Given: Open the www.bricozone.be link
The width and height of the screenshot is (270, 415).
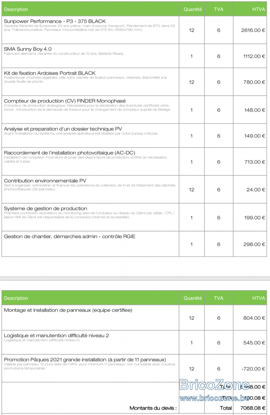Looking at the screenshot, I should 214,398.
